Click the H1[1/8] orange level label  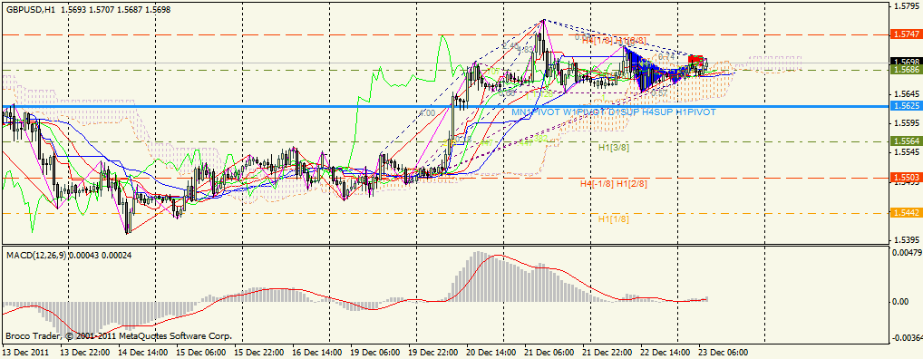614,218
